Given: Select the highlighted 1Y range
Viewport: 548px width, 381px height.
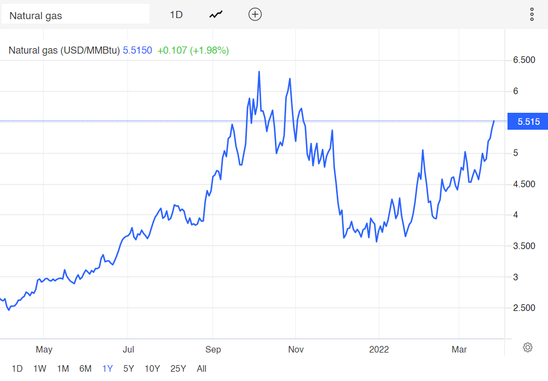Looking at the screenshot, I should coord(108,368).
